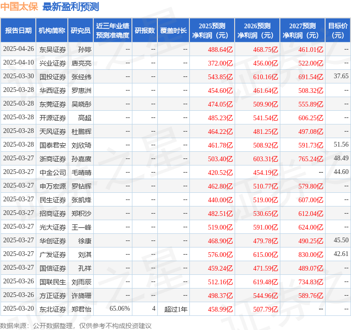Select the 研究员 column header

(x=81, y=31)
